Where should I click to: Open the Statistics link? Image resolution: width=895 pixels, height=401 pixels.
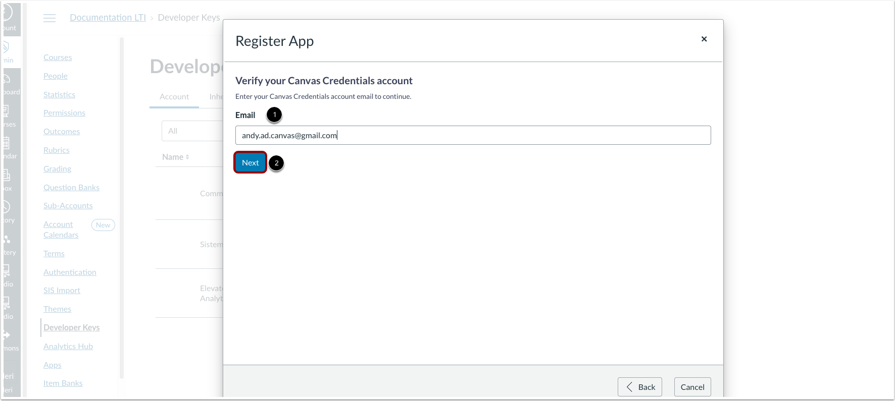[x=59, y=95]
